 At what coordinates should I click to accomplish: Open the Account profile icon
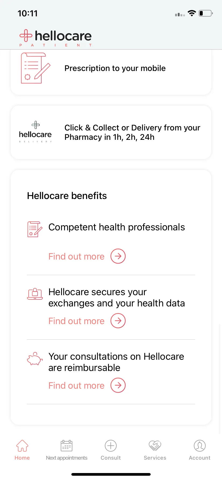click(x=200, y=446)
